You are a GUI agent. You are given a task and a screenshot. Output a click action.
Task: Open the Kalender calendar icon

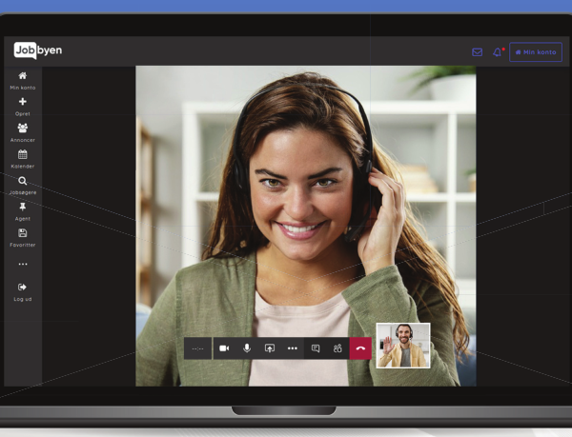click(23, 158)
